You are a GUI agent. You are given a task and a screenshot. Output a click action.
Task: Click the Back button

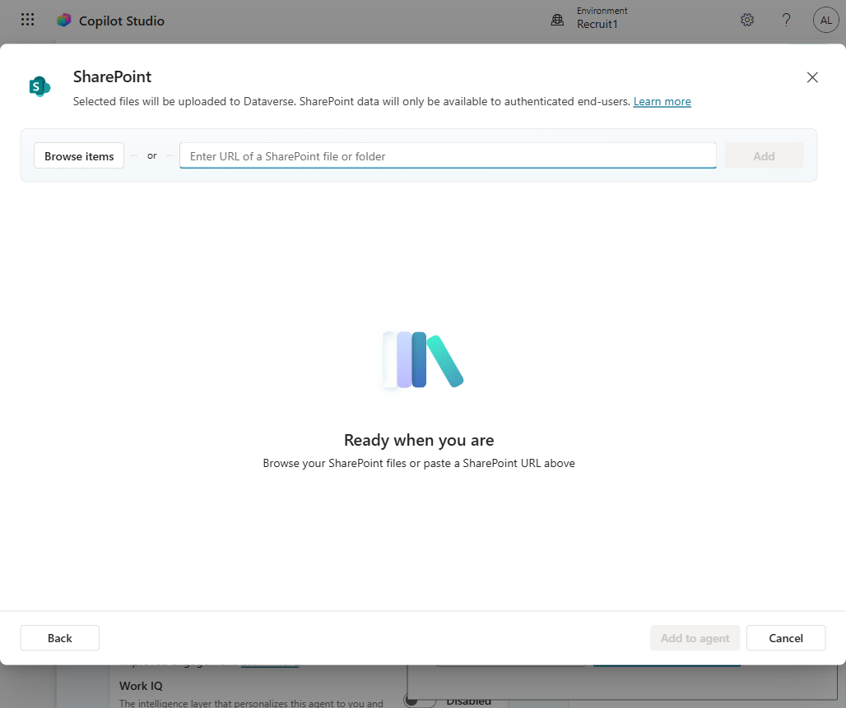click(60, 638)
